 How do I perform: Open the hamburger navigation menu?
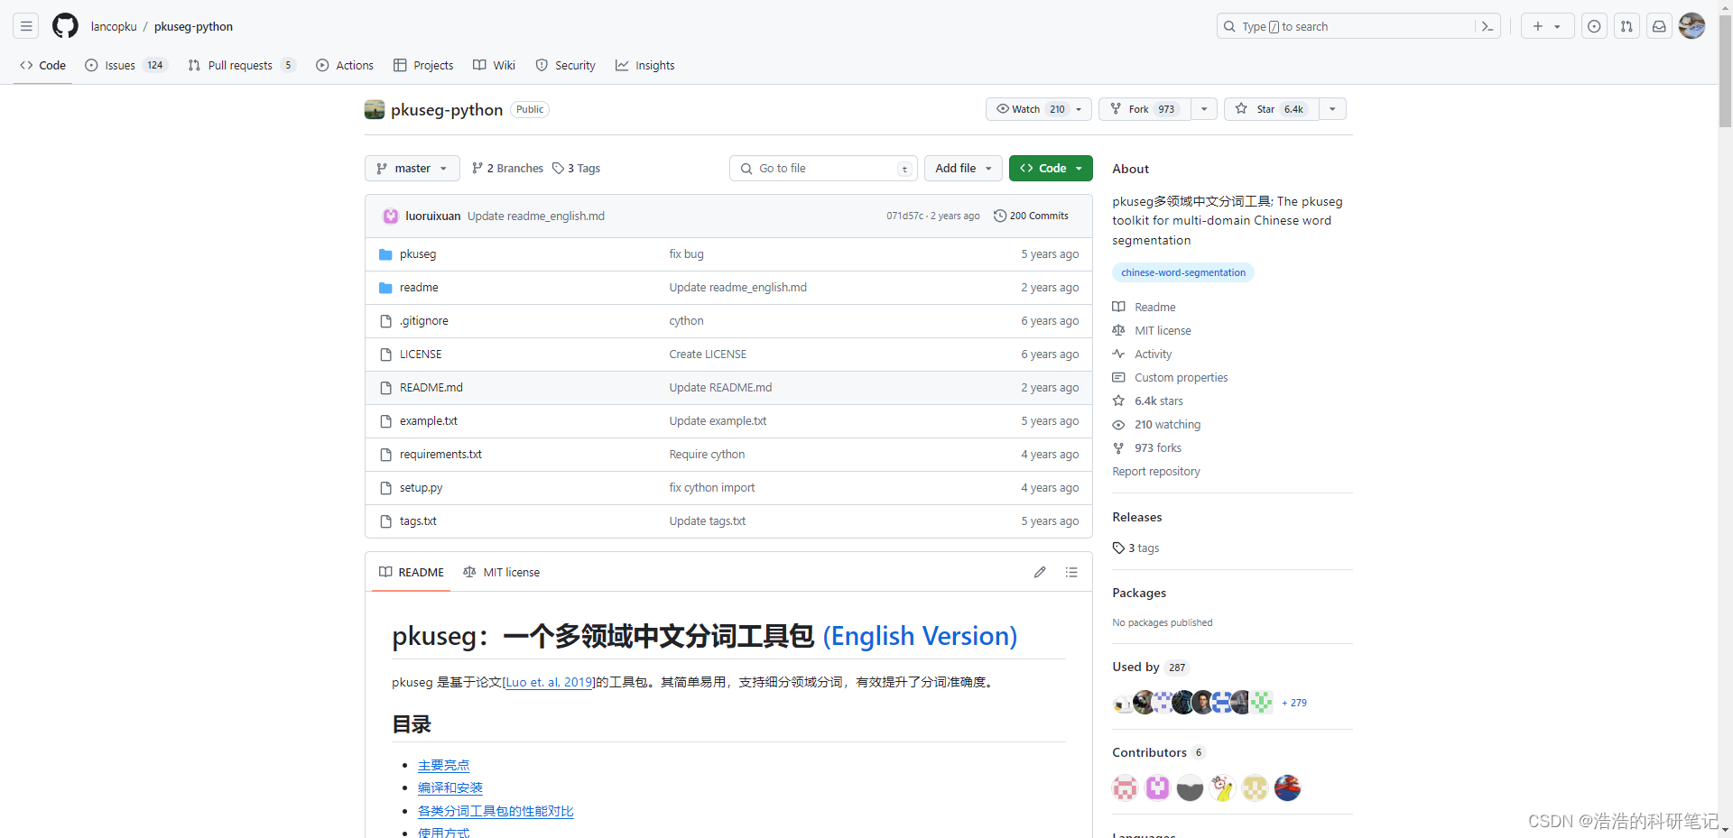tap(26, 26)
